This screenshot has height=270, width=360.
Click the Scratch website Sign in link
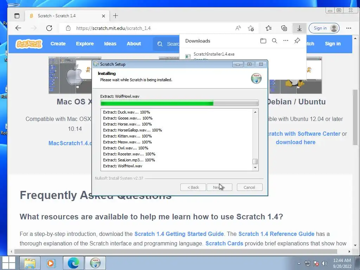click(x=333, y=44)
